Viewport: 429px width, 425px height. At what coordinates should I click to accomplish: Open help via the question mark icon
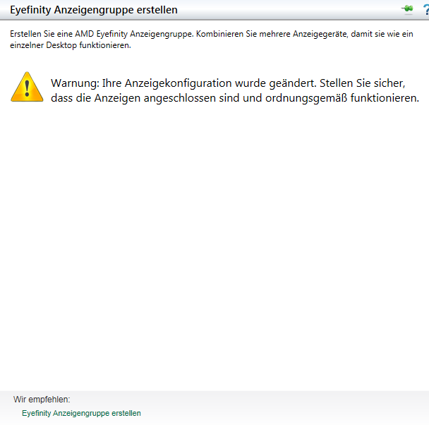pos(426,10)
